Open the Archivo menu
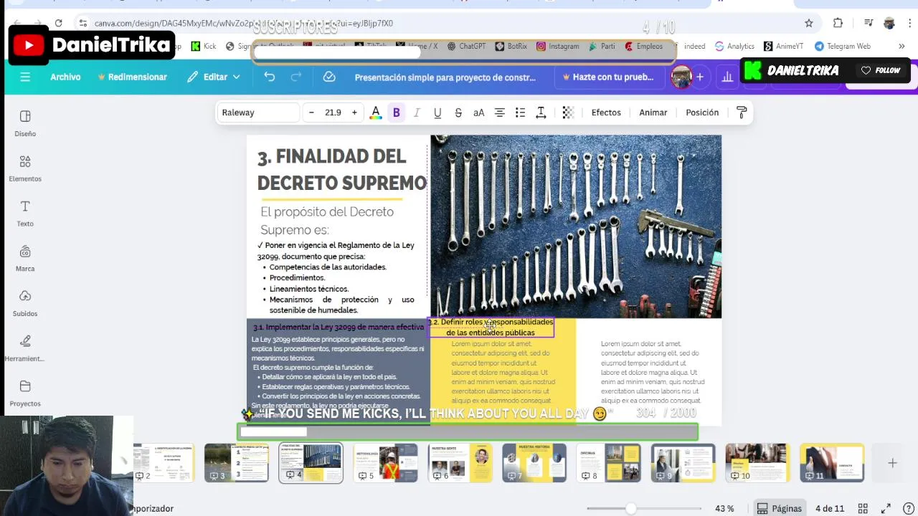Viewport: 918px width, 516px height. [65, 77]
